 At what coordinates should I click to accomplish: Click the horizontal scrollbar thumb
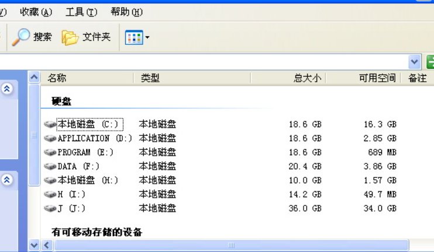click(x=231, y=245)
